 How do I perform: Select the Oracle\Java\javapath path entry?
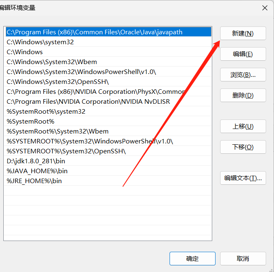point(109,32)
